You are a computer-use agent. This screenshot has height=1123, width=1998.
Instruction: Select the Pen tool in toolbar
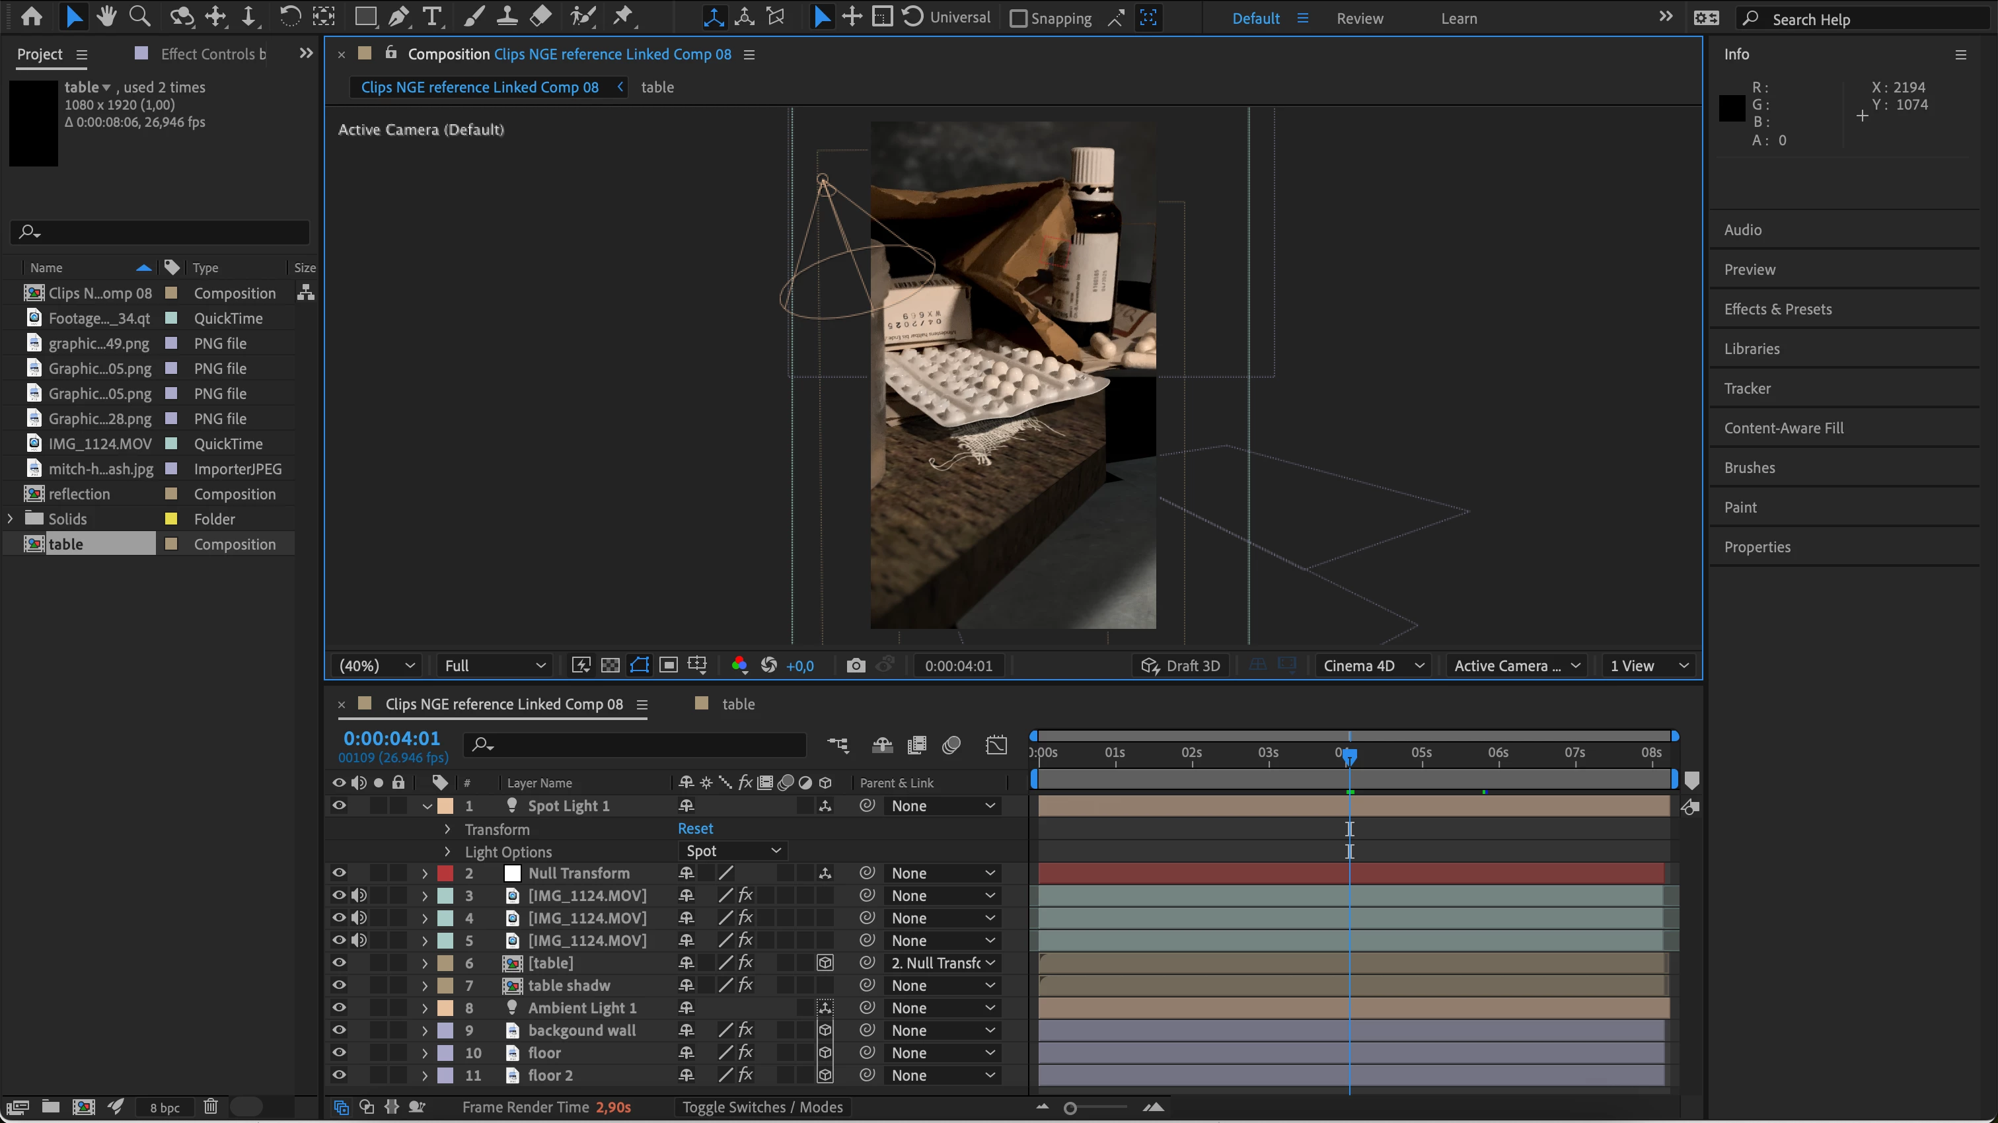pyautogui.click(x=398, y=17)
